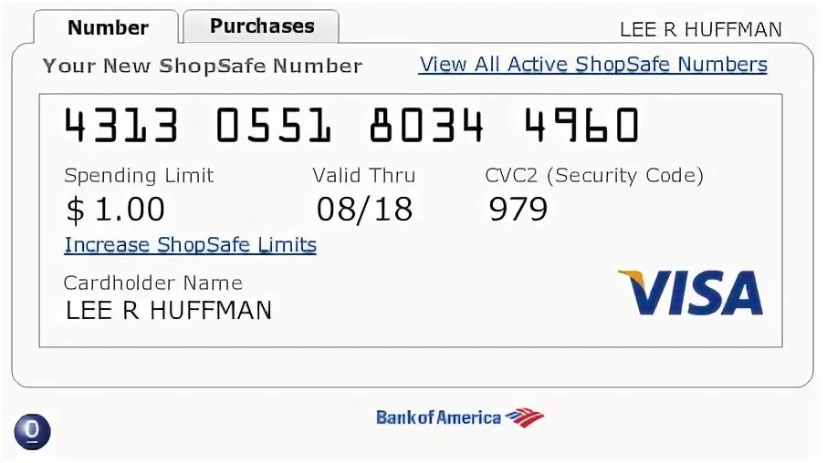Click the account name at top right
The image size is (827, 463).
pos(701,29)
